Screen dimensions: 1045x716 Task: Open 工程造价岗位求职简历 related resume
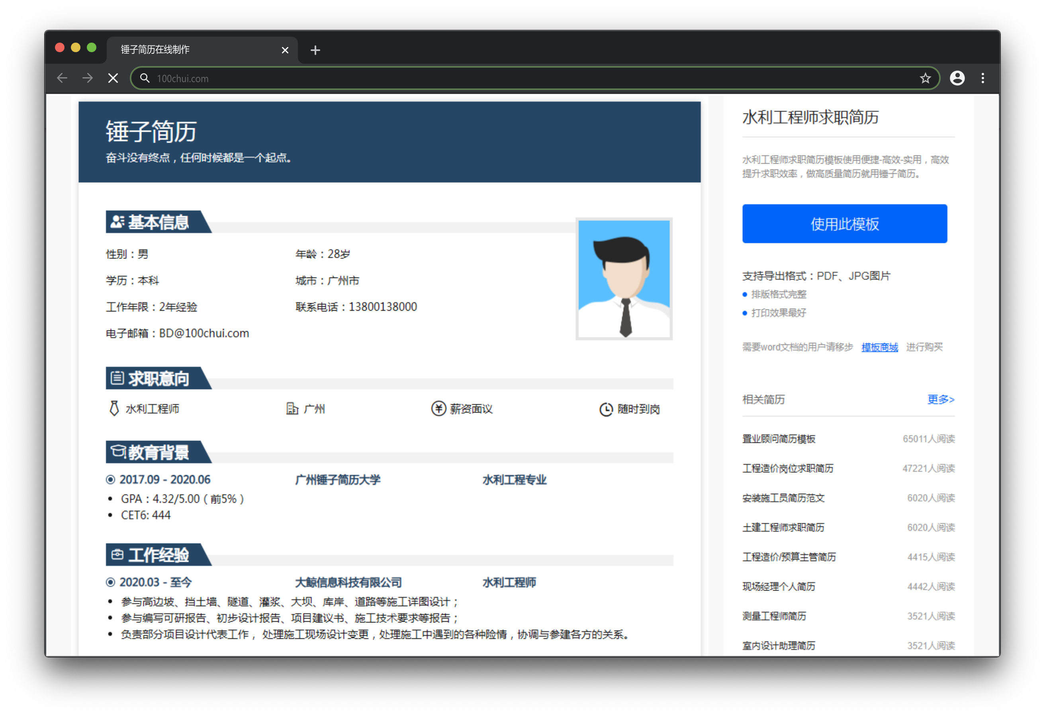pos(788,468)
